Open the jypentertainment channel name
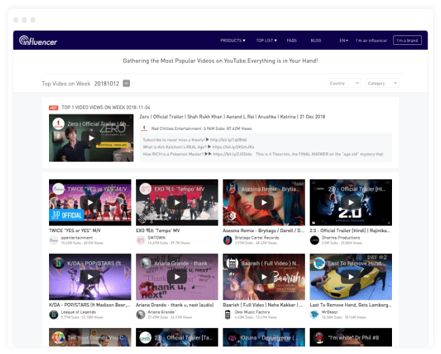441x354 pixels. tap(76, 238)
